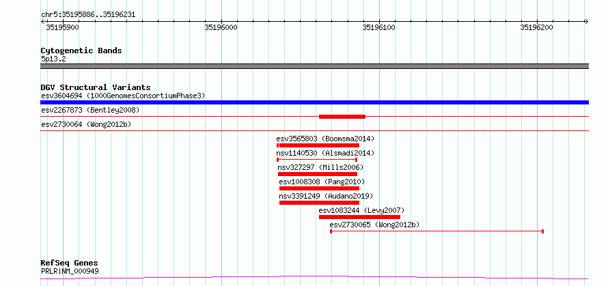Click the 35196200 ruler position
The image size is (608, 286).
pos(537,27)
